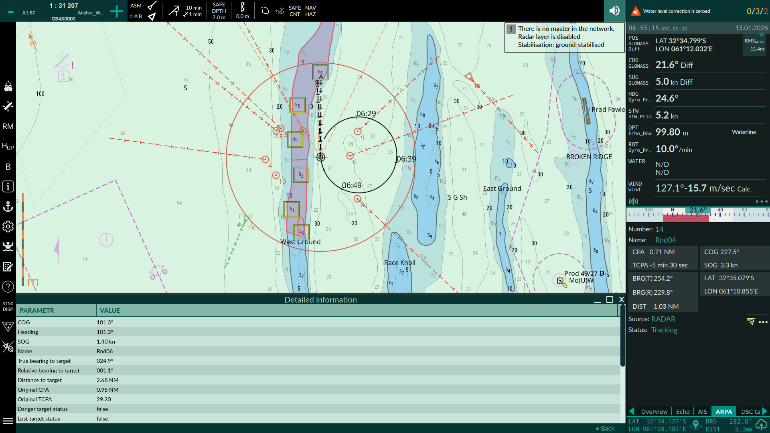Image resolution: width=770 pixels, height=433 pixels.
Task: Click the Back link
Action: [607, 428]
